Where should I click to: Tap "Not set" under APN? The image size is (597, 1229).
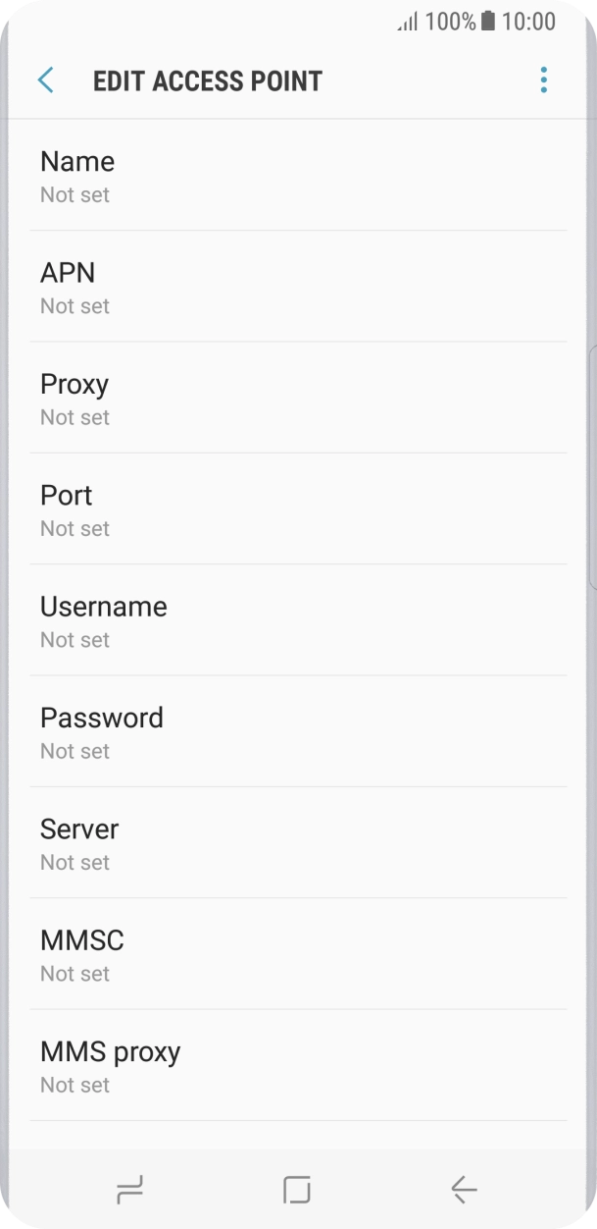[x=75, y=306]
